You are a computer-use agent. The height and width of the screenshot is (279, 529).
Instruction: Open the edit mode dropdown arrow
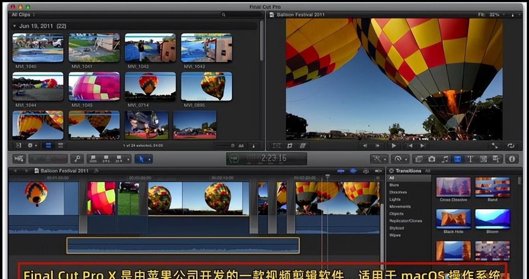click(x=129, y=159)
